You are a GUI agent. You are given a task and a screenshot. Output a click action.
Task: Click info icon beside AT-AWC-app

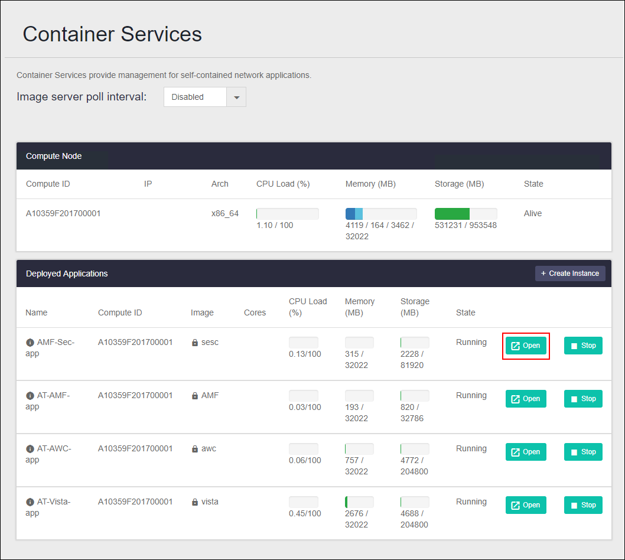click(x=30, y=449)
